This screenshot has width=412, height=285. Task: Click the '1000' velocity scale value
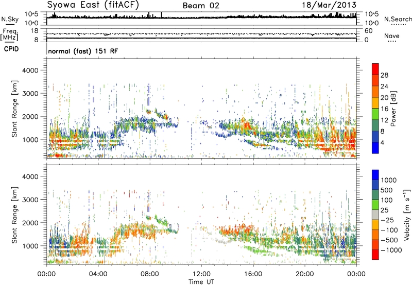tap(389, 180)
